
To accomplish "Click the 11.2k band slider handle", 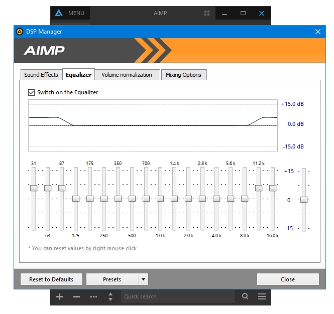I will (259, 188).
